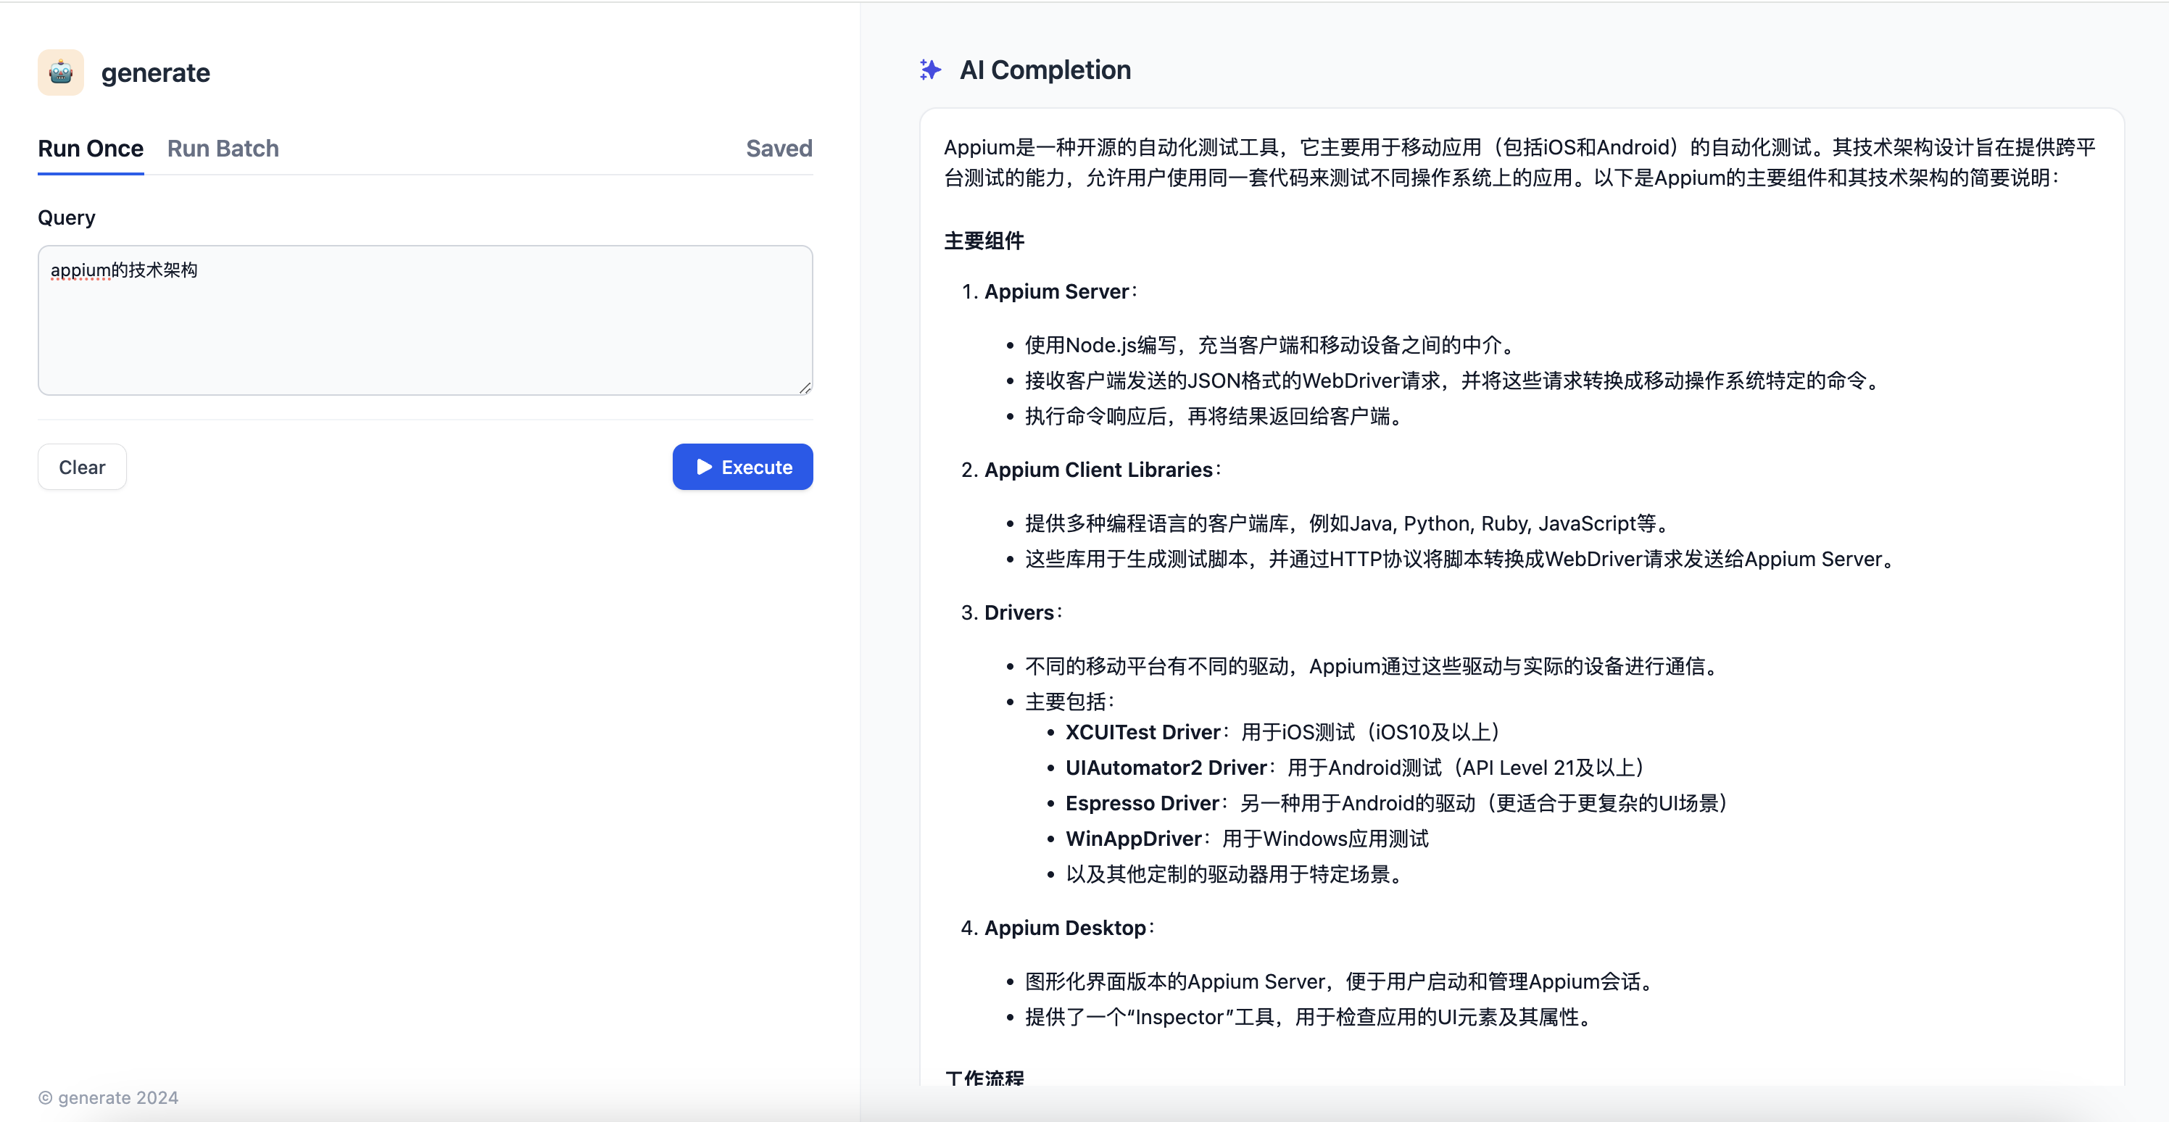
Task: Select the Run Once tab
Action: click(x=90, y=149)
